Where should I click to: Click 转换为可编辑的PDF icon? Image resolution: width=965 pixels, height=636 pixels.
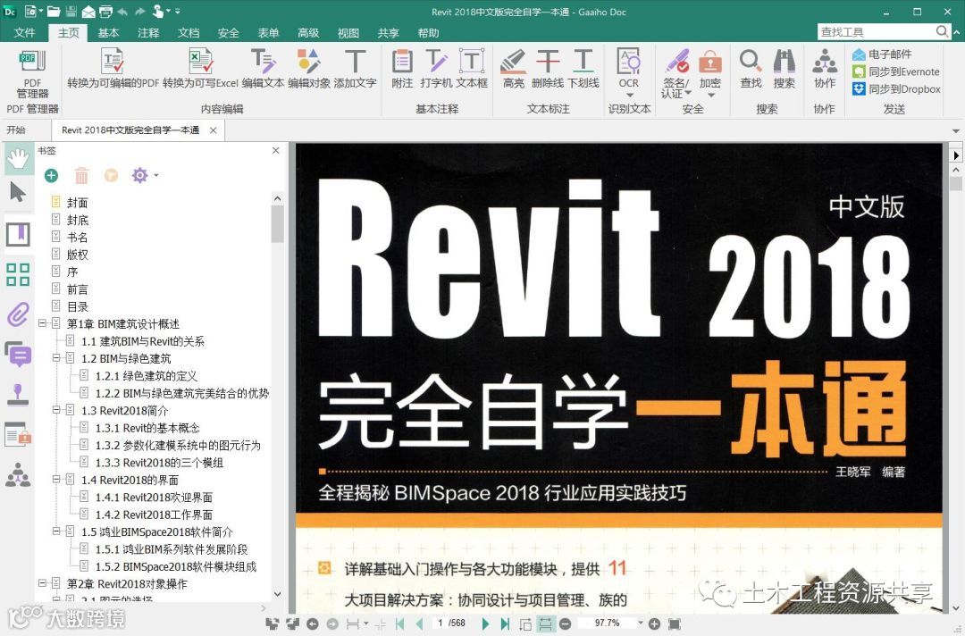click(x=113, y=69)
